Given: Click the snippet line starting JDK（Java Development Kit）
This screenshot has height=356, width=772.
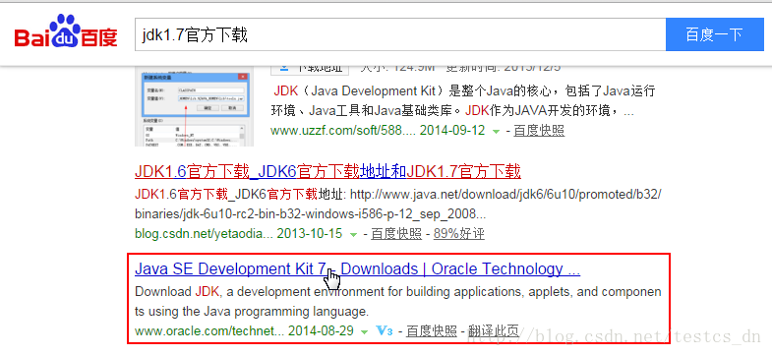Looking at the screenshot, I should click(465, 91).
